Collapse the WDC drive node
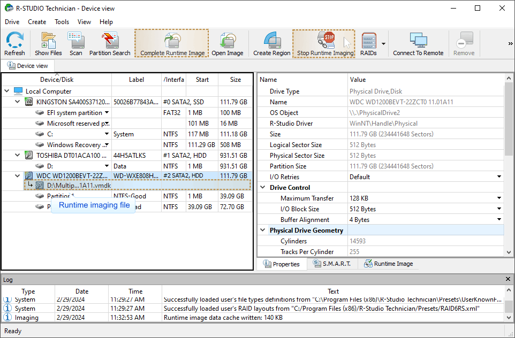 click(x=18, y=175)
